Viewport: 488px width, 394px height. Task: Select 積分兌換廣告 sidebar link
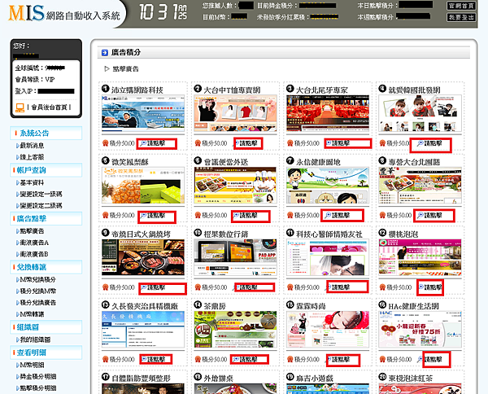click(37, 303)
